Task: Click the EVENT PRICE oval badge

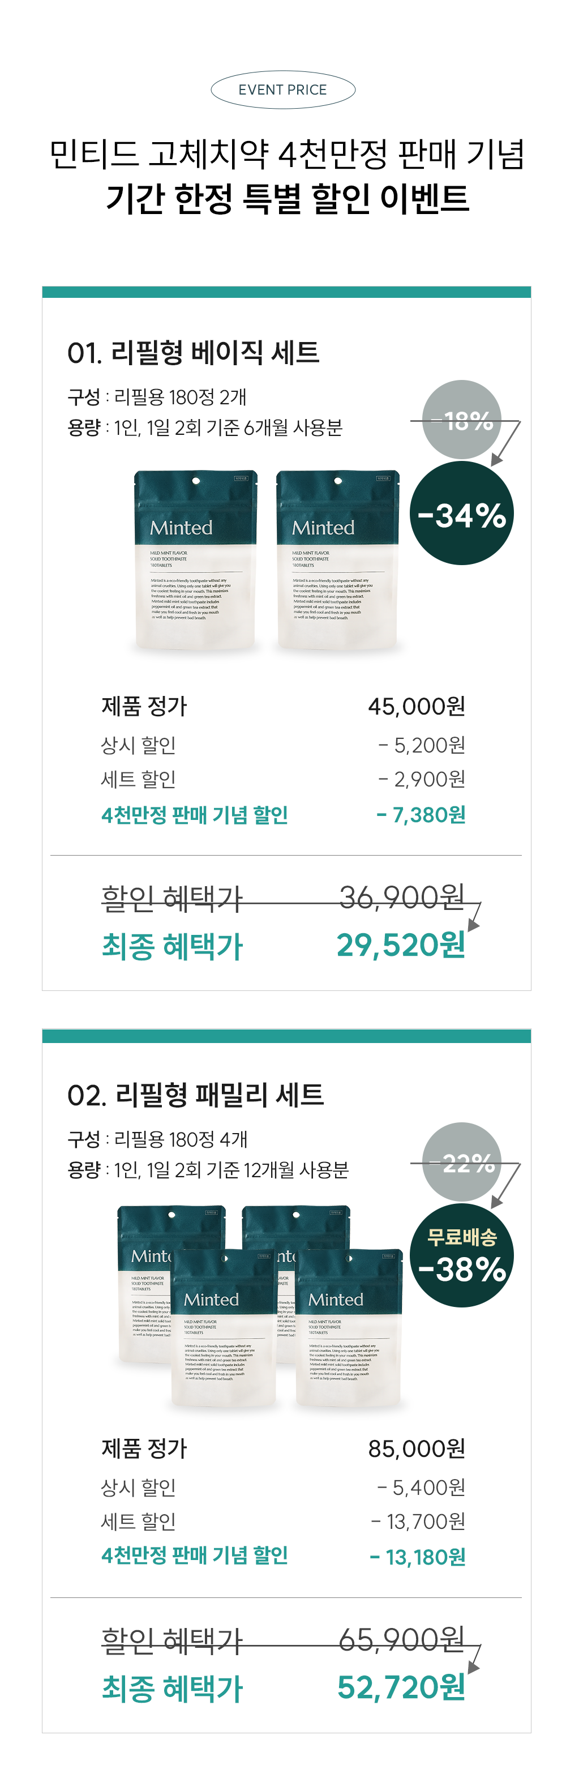Action: tap(282, 90)
